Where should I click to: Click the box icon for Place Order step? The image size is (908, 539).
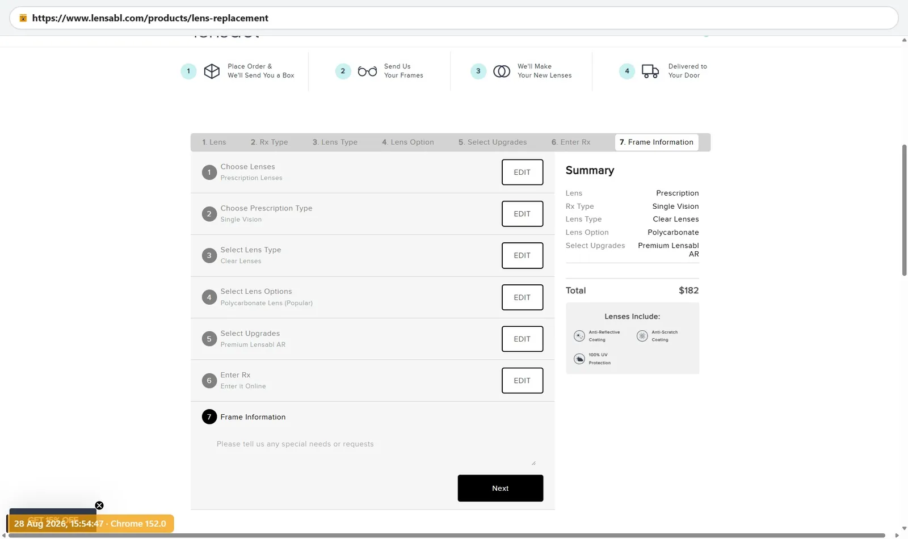(x=212, y=71)
